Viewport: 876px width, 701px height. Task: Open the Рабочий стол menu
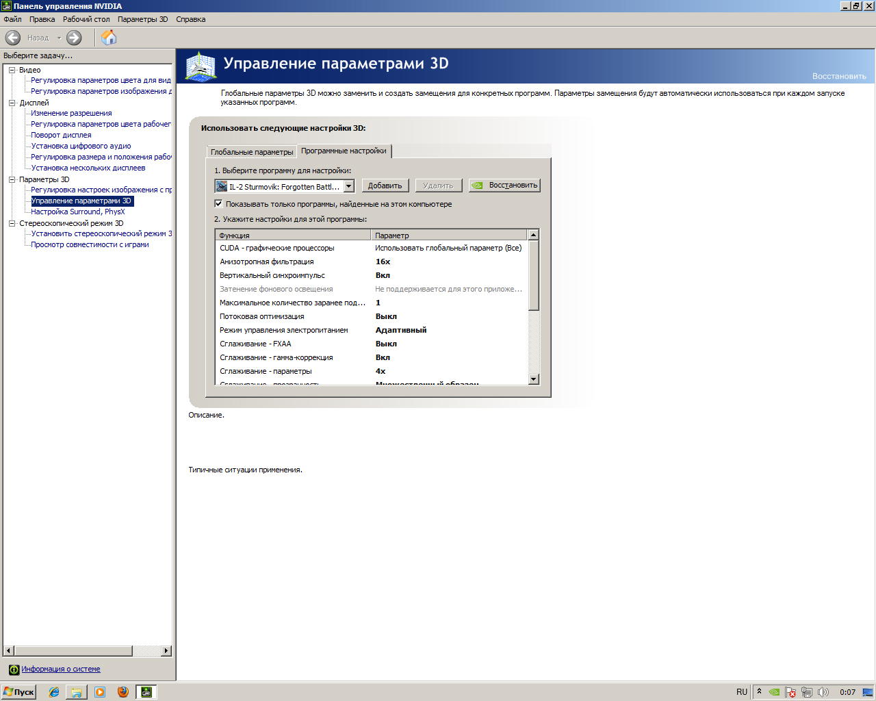86,19
